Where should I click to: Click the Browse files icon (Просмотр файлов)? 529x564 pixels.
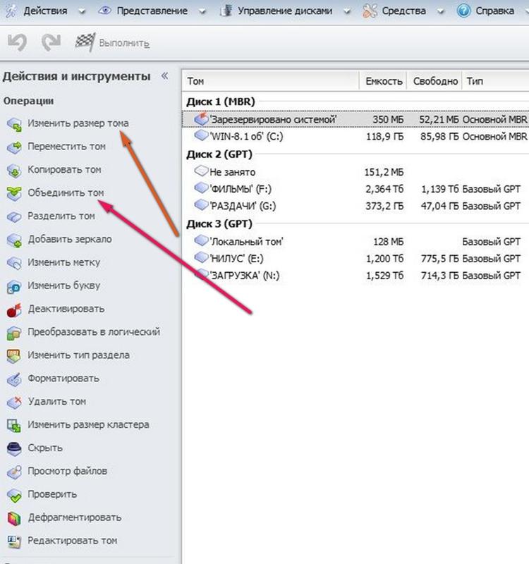(14, 472)
